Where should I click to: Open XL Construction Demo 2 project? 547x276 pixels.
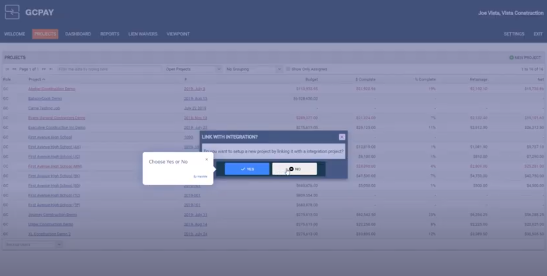point(49,234)
